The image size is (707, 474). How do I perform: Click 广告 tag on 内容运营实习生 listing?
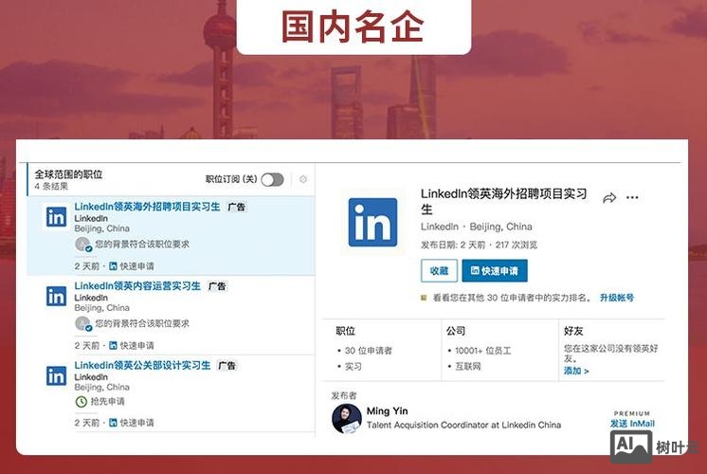click(x=217, y=286)
